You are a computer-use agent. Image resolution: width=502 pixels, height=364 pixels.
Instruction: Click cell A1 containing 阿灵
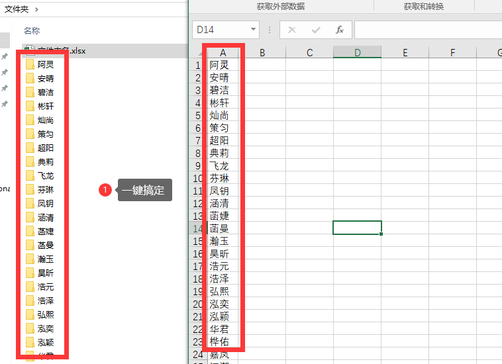(x=223, y=65)
